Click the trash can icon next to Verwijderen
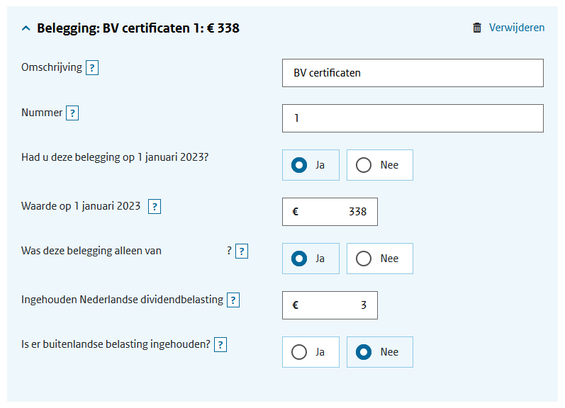Image resolution: width=565 pixels, height=408 pixels. pyautogui.click(x=476, y=28)
